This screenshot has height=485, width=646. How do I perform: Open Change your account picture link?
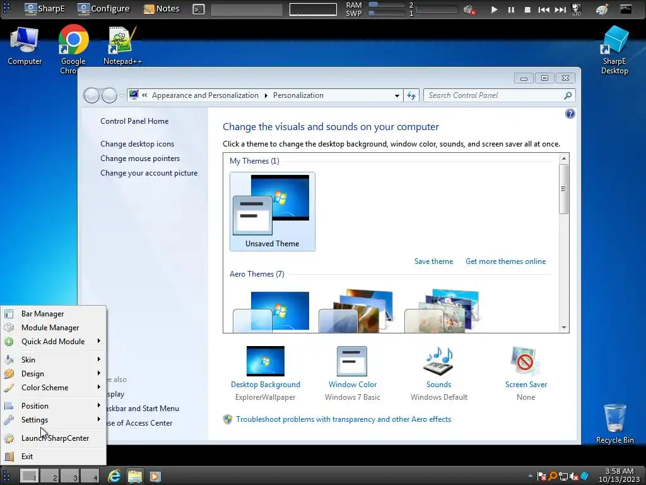tap(149, 173)
